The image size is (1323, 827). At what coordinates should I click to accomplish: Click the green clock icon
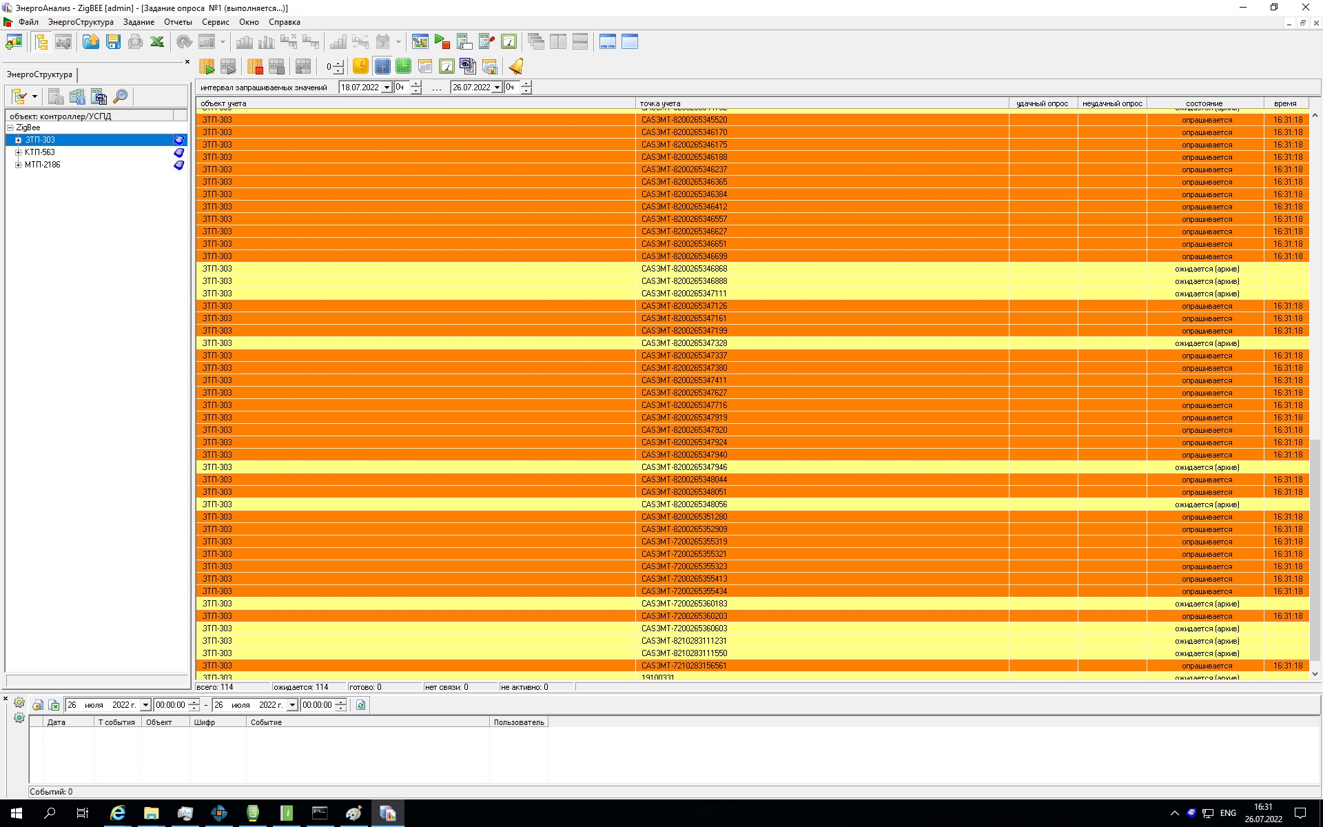pos(404,66)
